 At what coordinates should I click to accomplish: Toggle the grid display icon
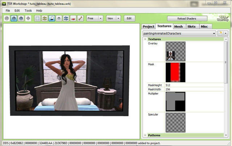pyautogui.click(x=37, y=18)
